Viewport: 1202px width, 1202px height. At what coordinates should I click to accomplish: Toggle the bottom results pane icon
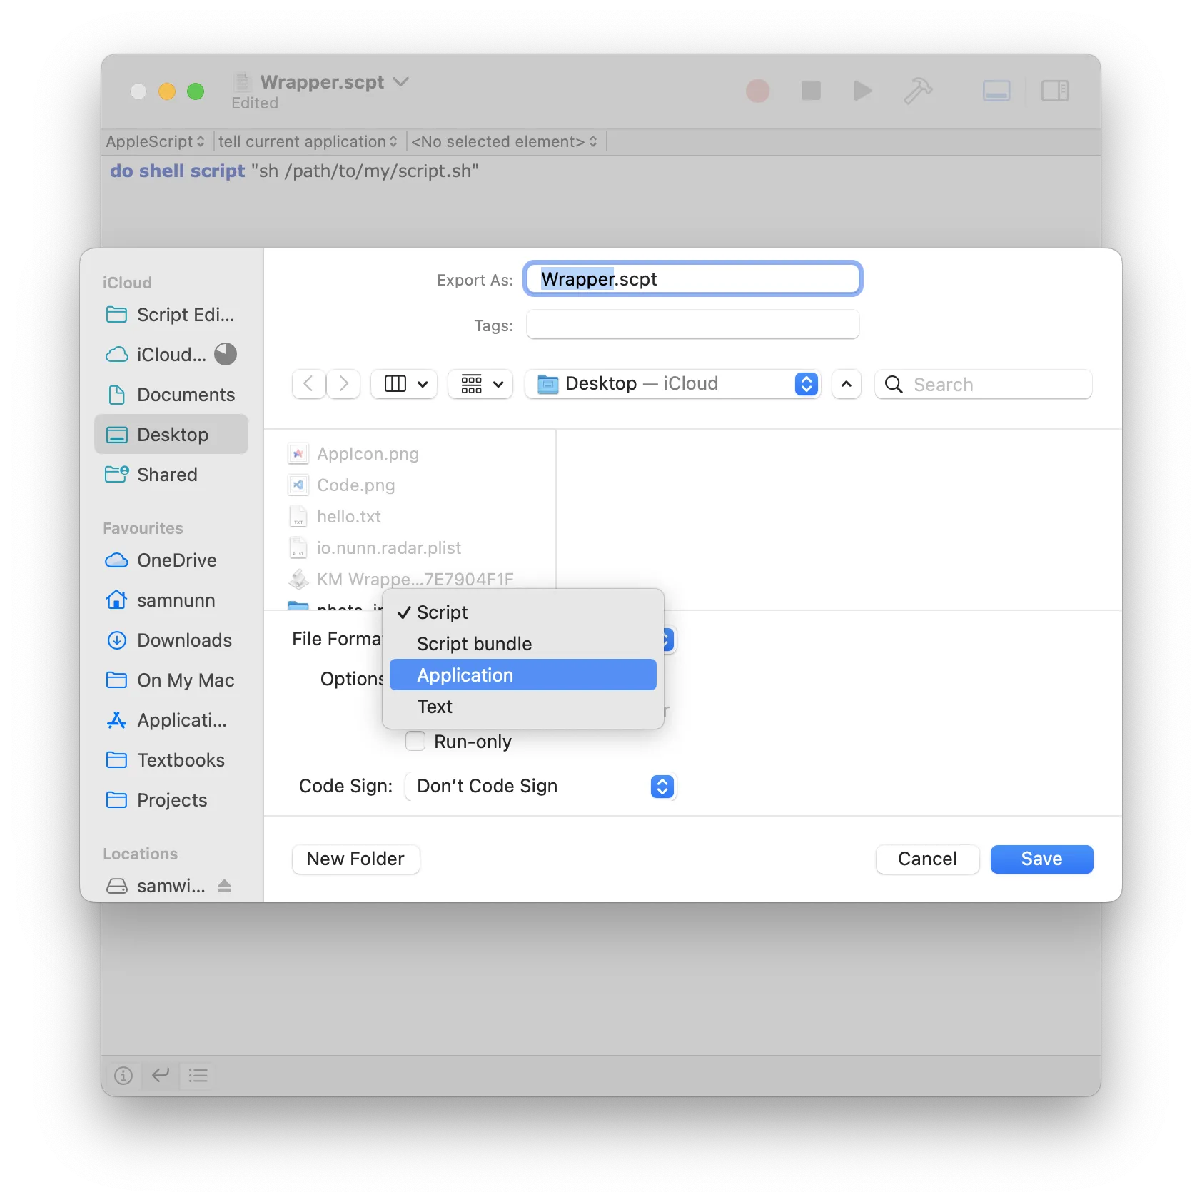click(996, 91)
